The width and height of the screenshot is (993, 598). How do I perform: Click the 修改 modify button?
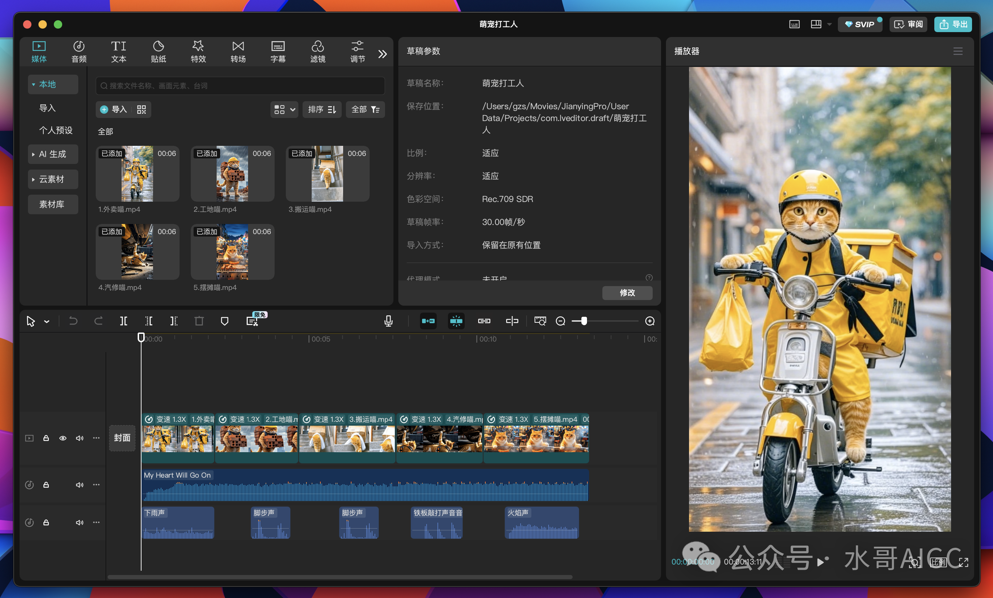(627, 293)
